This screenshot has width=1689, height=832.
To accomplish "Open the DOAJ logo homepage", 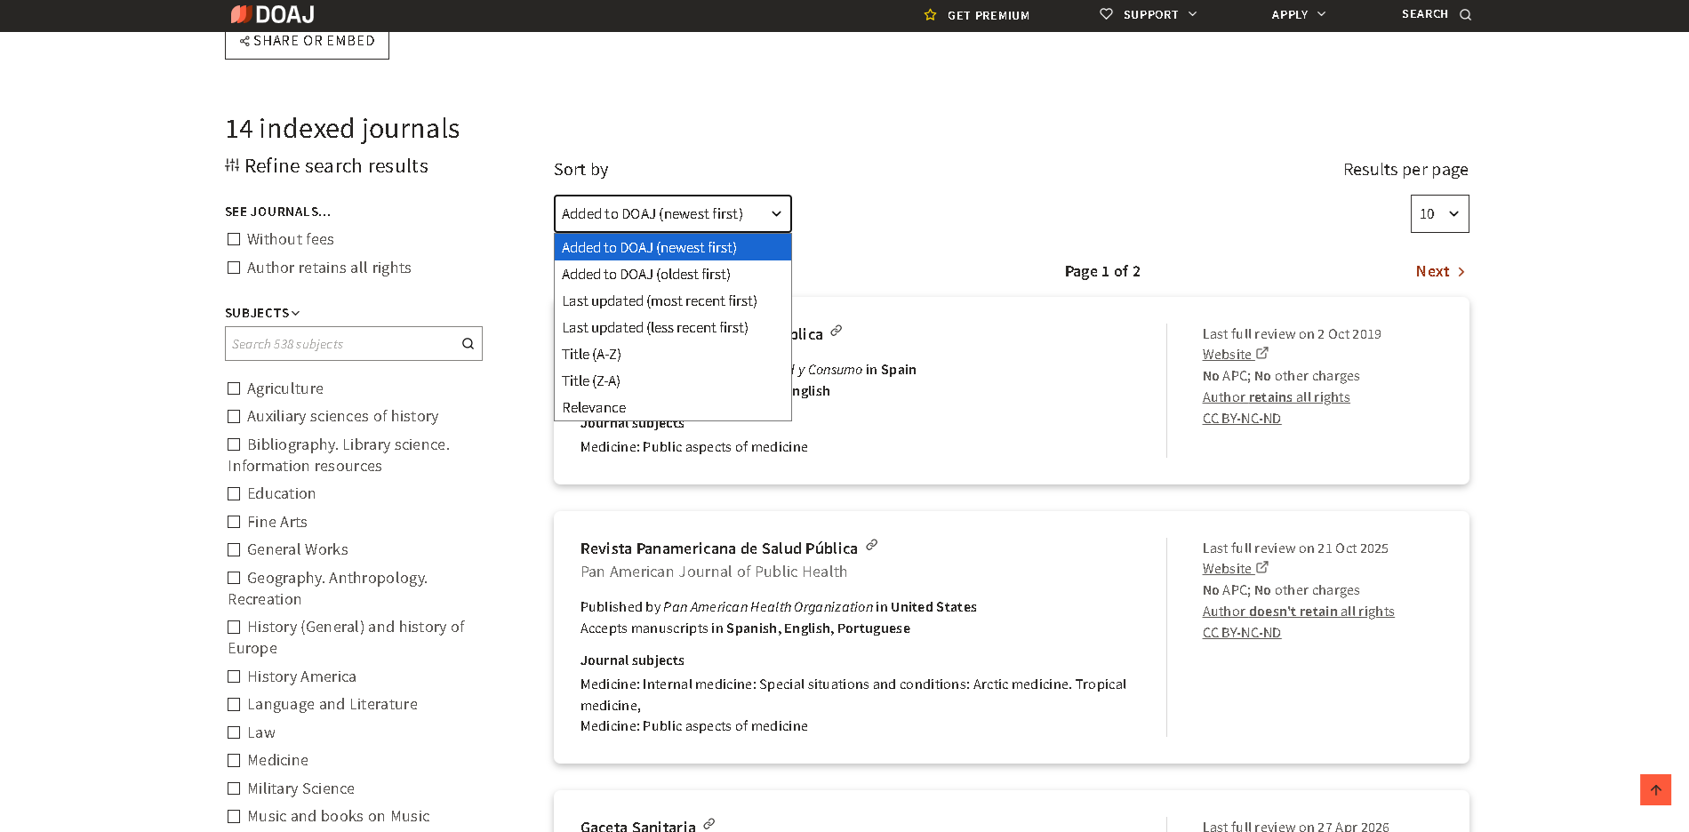I will click(x=272, y=14).
